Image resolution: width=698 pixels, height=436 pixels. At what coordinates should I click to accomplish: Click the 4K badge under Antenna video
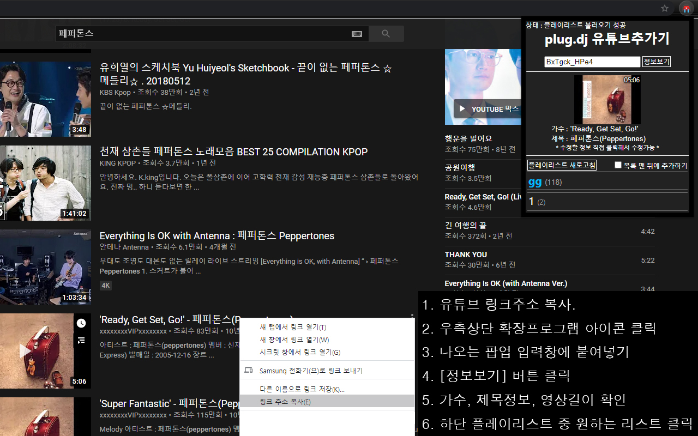point(106,285)
